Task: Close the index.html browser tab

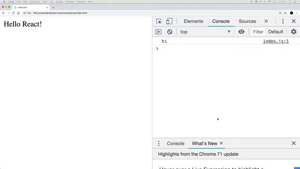Action: point(47,8)
